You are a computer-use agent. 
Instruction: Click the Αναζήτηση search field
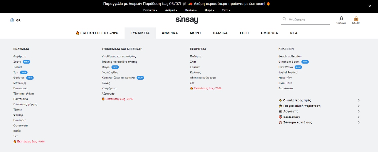click(x=308, y=19)
